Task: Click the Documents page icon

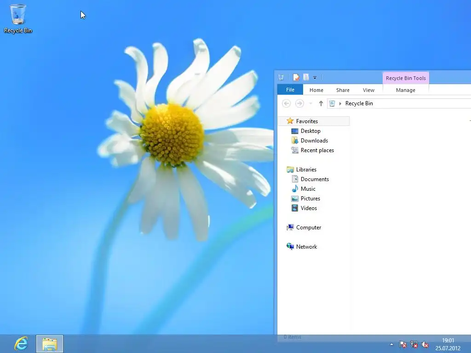Action: point(295,179)
